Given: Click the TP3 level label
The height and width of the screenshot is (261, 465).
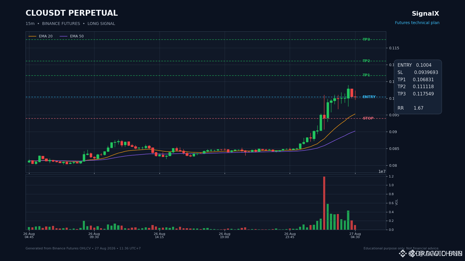Looking at the screenshot, I should (x=366, y=39).
